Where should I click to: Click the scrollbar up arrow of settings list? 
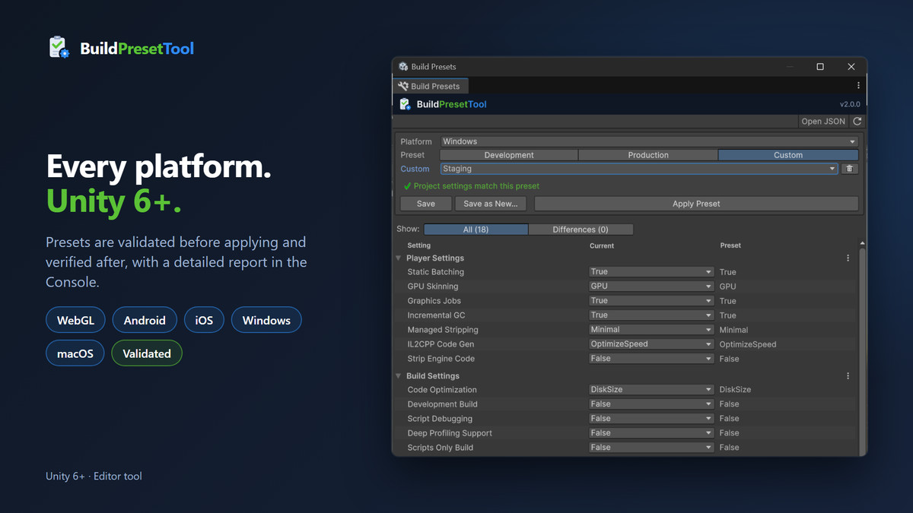click(x=862, y=243)
